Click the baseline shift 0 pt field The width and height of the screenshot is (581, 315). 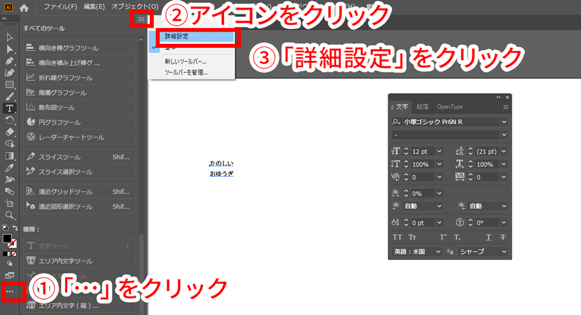click(422, 222)
